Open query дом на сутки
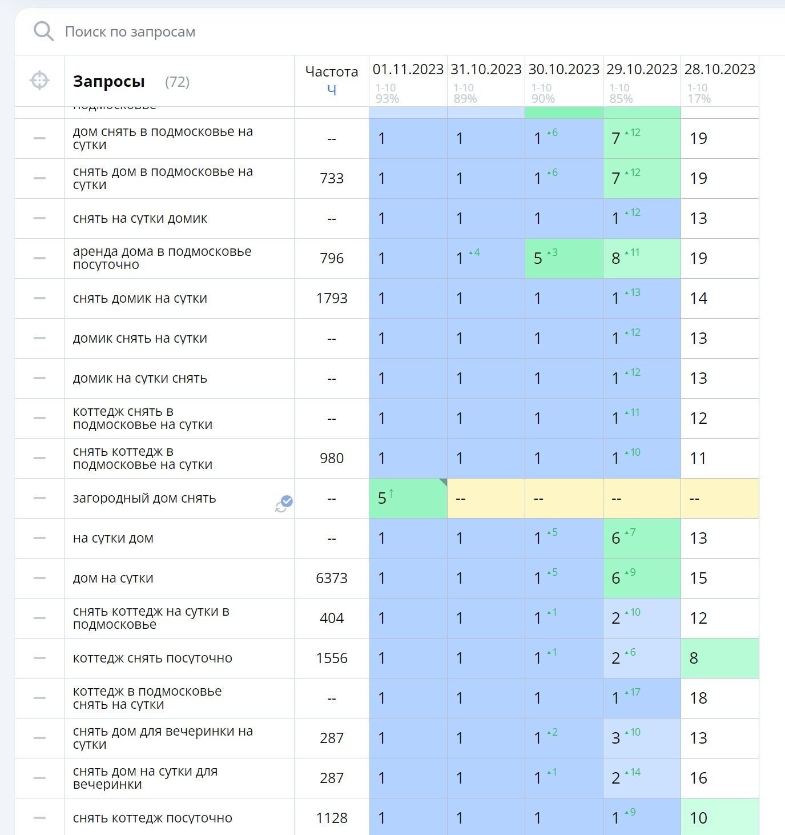The height and width of the screenshot is (835, 785). [113, 578]
